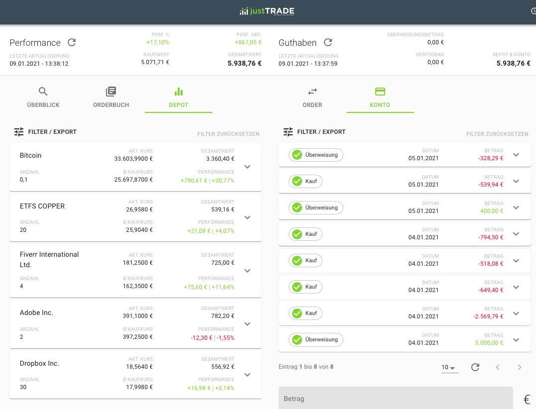Click green check on -518,08 € Kauf

click(x=297, y=260)
